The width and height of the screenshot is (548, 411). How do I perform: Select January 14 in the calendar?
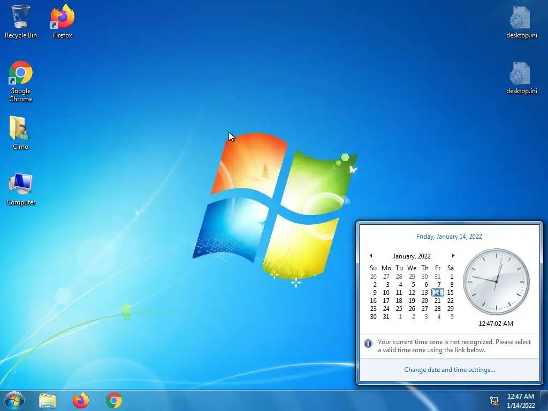(438, 293)
